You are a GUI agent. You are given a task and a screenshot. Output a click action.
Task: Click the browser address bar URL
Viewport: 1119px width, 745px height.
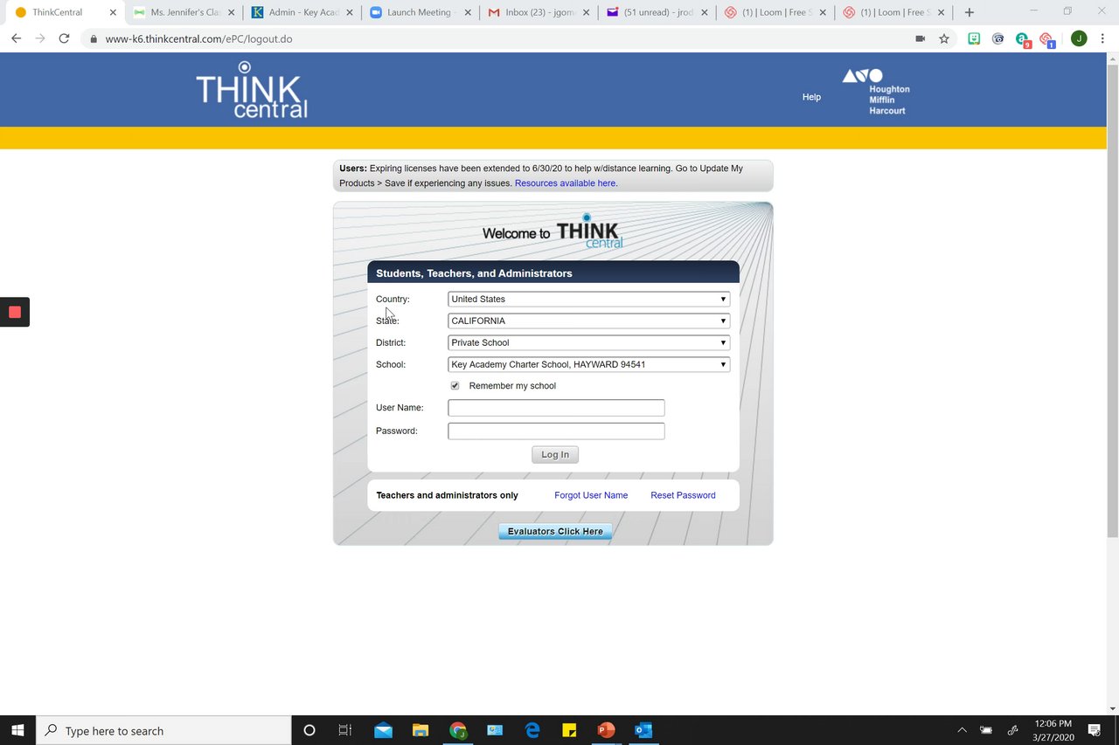[x=198, y=38]
